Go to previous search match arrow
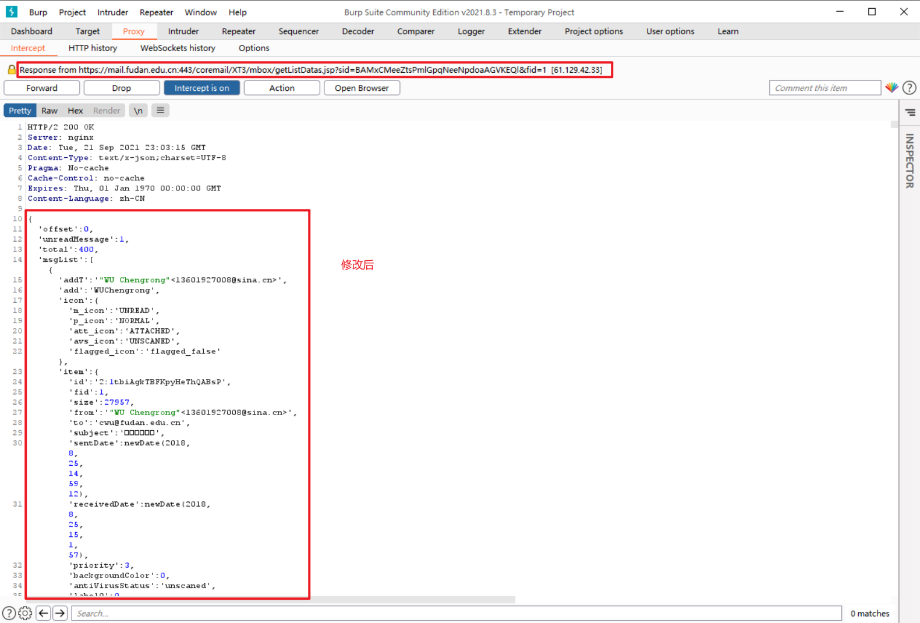920x623 pixels. pyautogui.click(x=43, y=613)
